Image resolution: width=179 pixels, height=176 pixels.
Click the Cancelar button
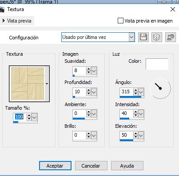(91, 166)
